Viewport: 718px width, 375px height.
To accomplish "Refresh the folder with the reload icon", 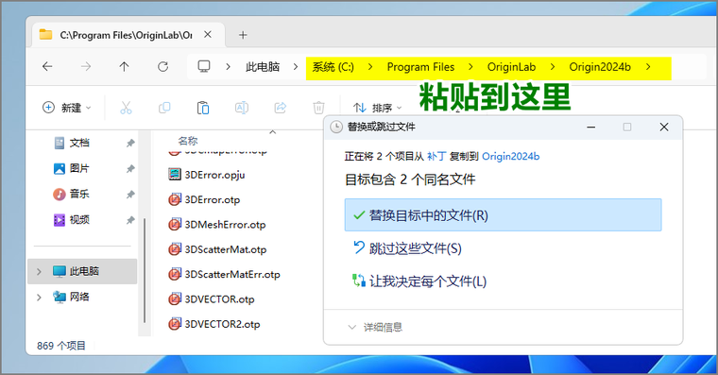I will pyautogui.click(x=162, y=67).
